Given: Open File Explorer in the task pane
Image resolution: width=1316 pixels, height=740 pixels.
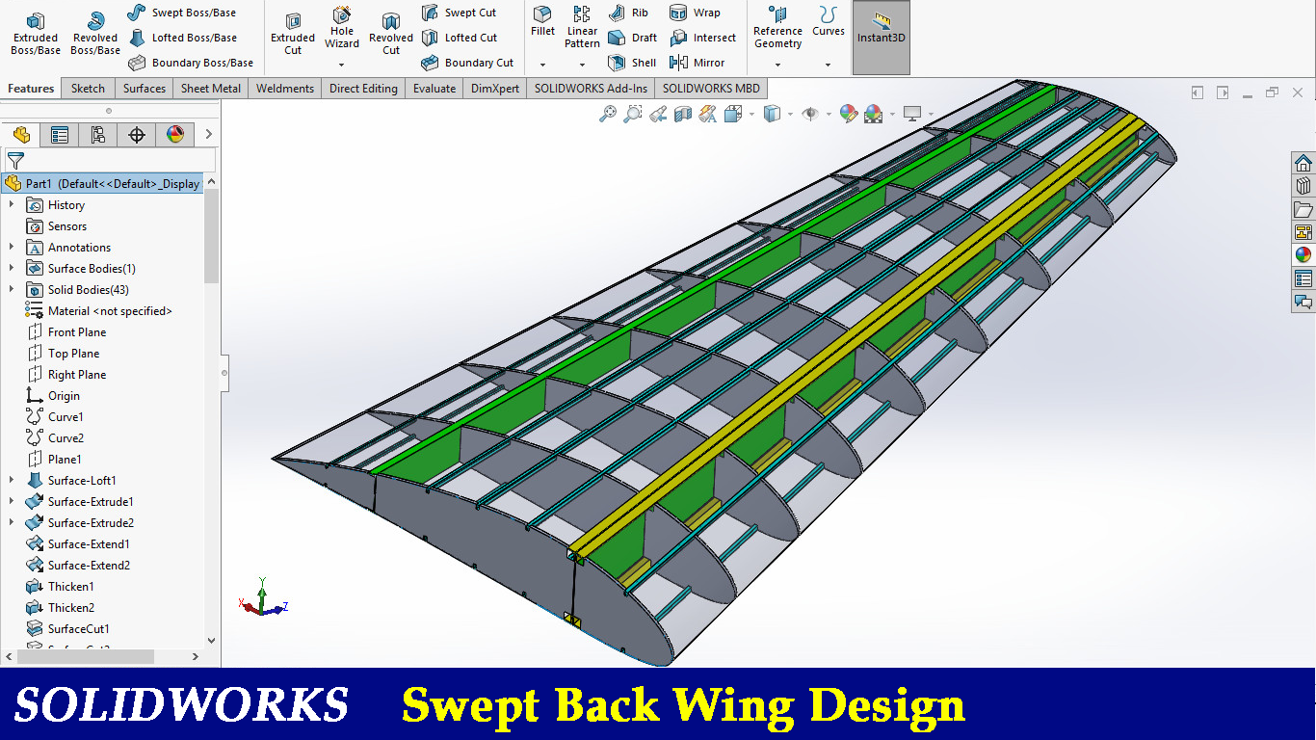Looking at the screenshot, I should click(x=1303, y=209).
